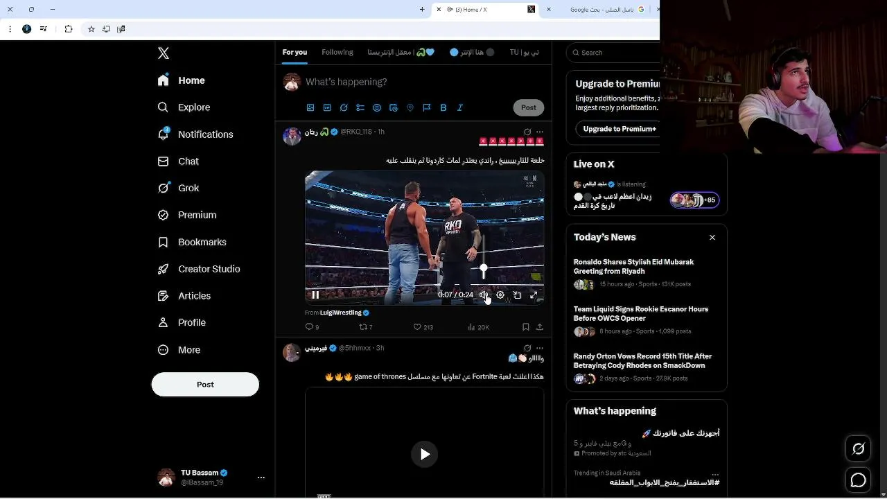Viewport: 887px width, 499px height.
Task: Enter video fullscreen mode
Action: tap(534, 295)
